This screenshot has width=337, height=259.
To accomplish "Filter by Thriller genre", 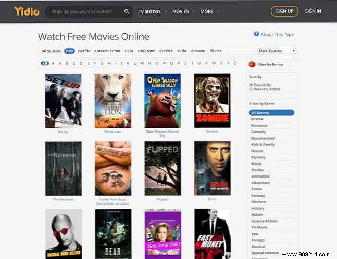I will 257,170.
